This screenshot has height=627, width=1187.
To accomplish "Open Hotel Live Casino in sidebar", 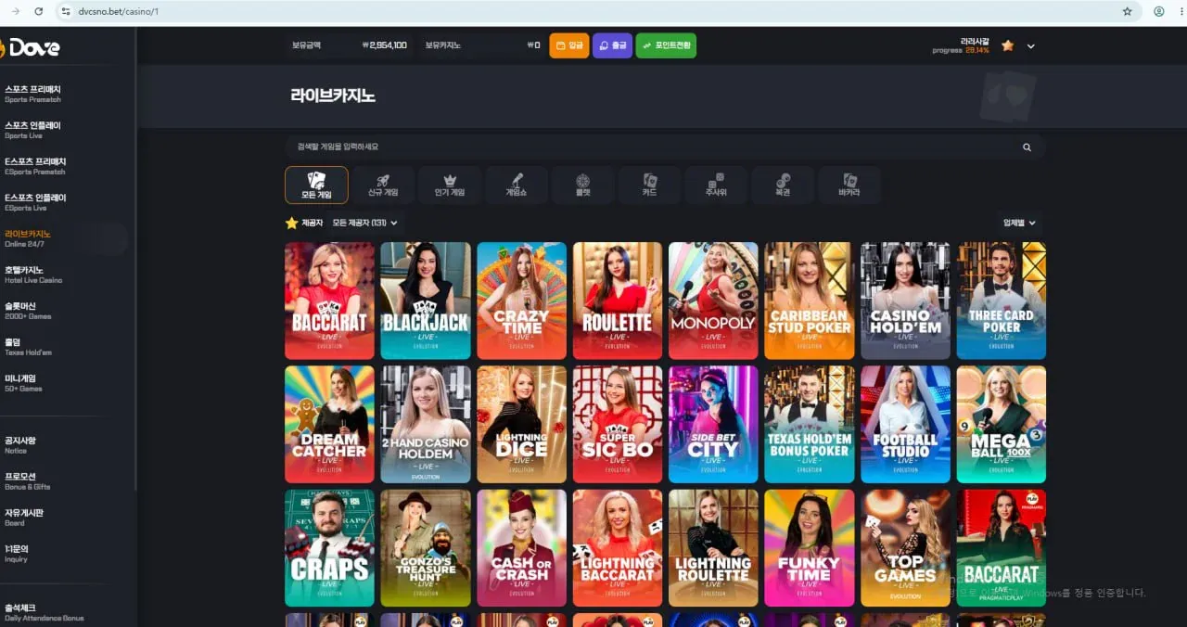I will [x=33, y=275].
